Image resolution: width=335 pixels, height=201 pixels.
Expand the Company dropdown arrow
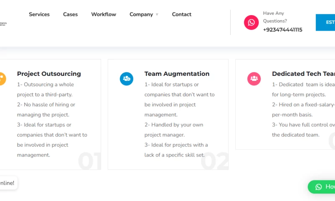[157, 15]
